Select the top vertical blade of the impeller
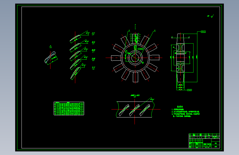Screen dimensions: 239x155 [135, 39]
